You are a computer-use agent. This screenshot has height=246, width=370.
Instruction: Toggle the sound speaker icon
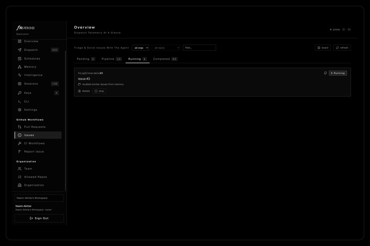pyautogui.click(x=349, y=30)
